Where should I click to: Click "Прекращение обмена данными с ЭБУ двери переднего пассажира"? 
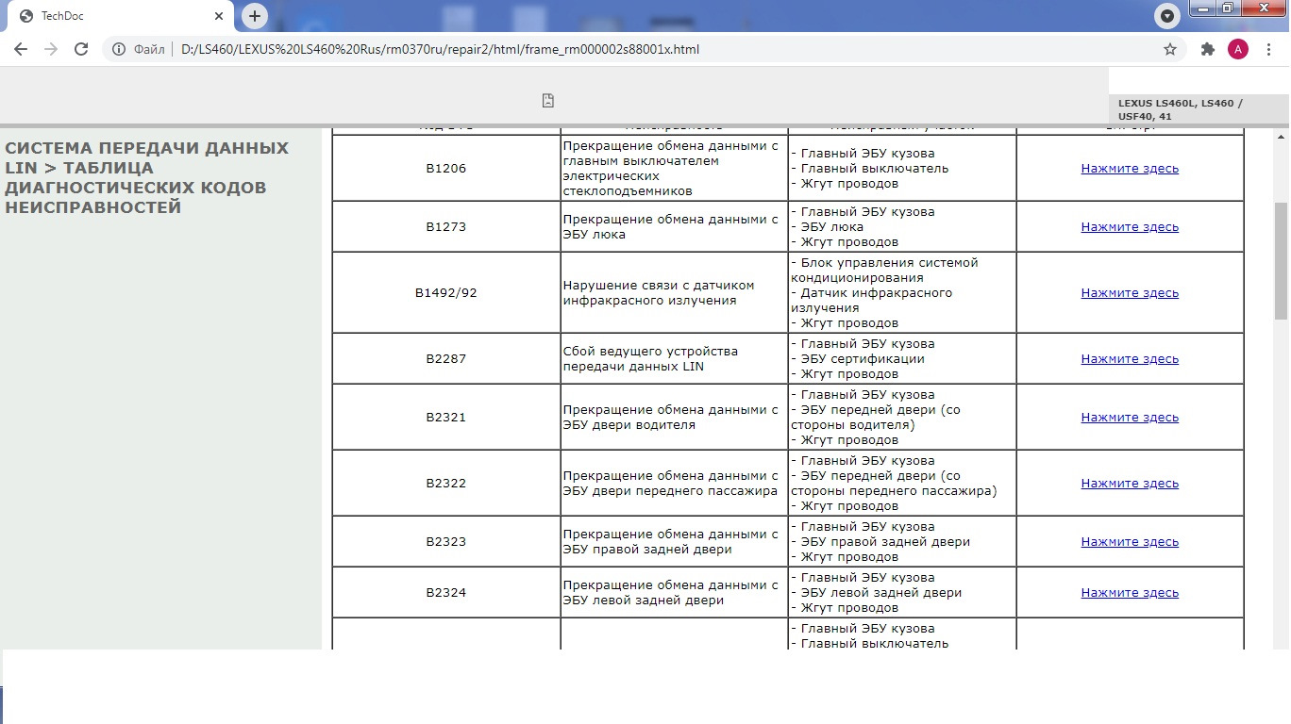click(671, 484)
